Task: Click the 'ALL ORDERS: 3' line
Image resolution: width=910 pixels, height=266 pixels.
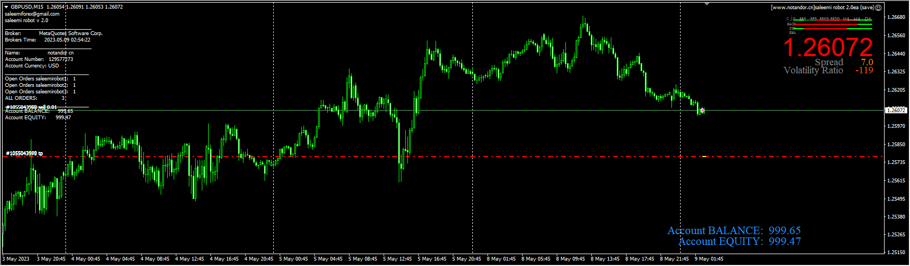Action: [x=35, y=98]
